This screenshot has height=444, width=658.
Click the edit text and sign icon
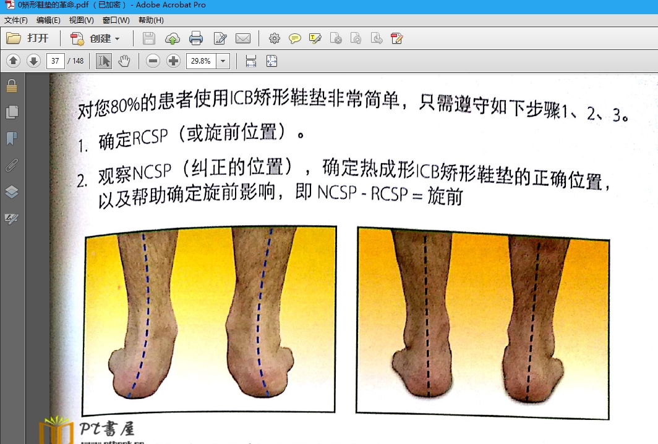(220, 38)
